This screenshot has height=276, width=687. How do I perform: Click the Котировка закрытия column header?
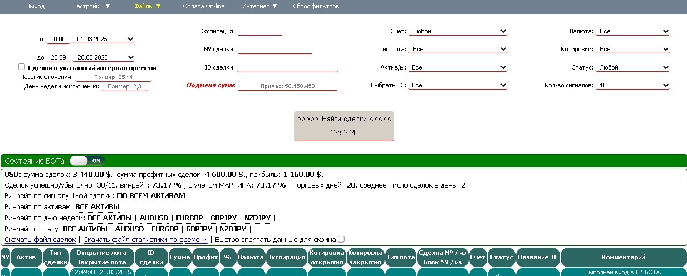pyautogui.click(x=365, y=257)
